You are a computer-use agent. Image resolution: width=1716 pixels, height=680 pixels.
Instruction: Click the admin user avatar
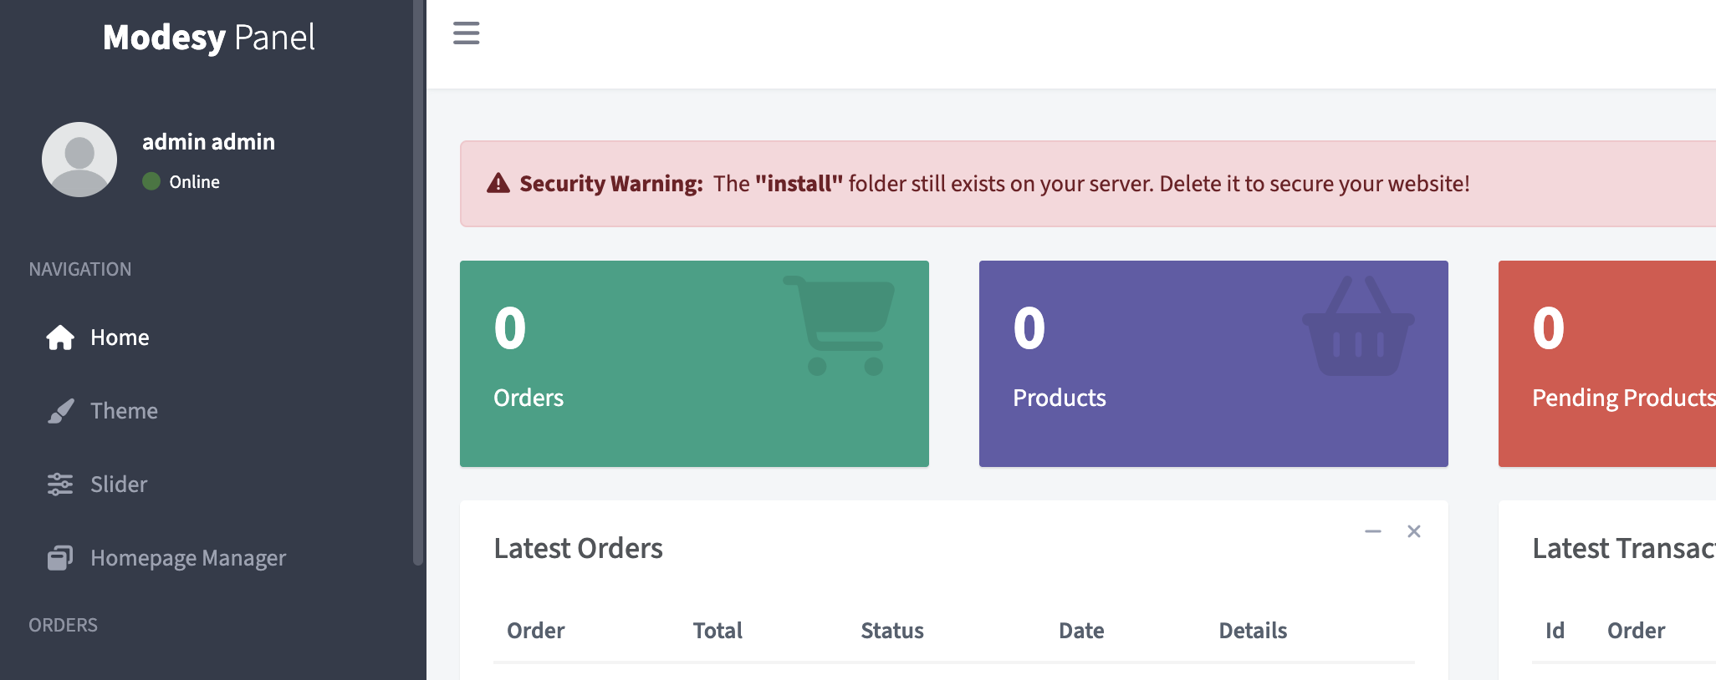[79, 160]
